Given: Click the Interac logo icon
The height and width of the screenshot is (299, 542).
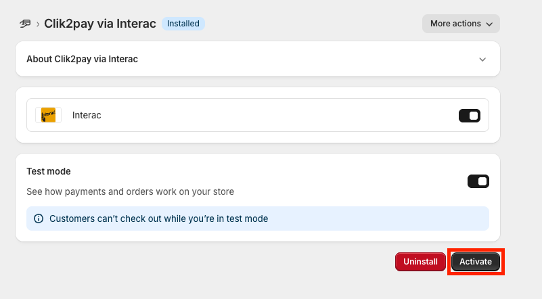Looking at the screenshot, I should (x=49, y=115).
